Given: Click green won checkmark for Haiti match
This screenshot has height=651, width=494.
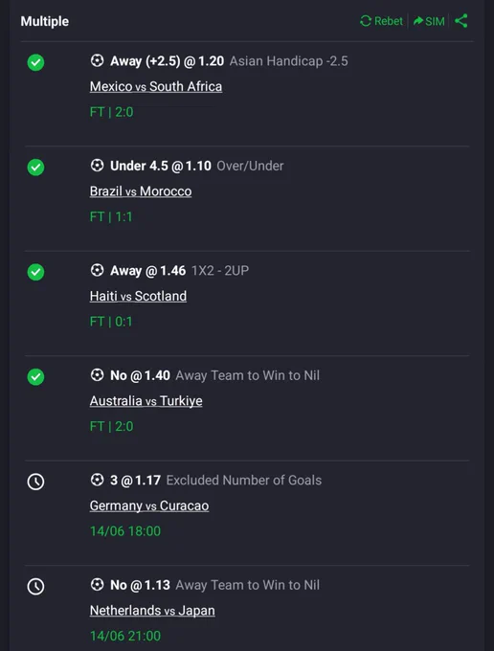Looking at the screenshot, I should [x=35, y=272].
